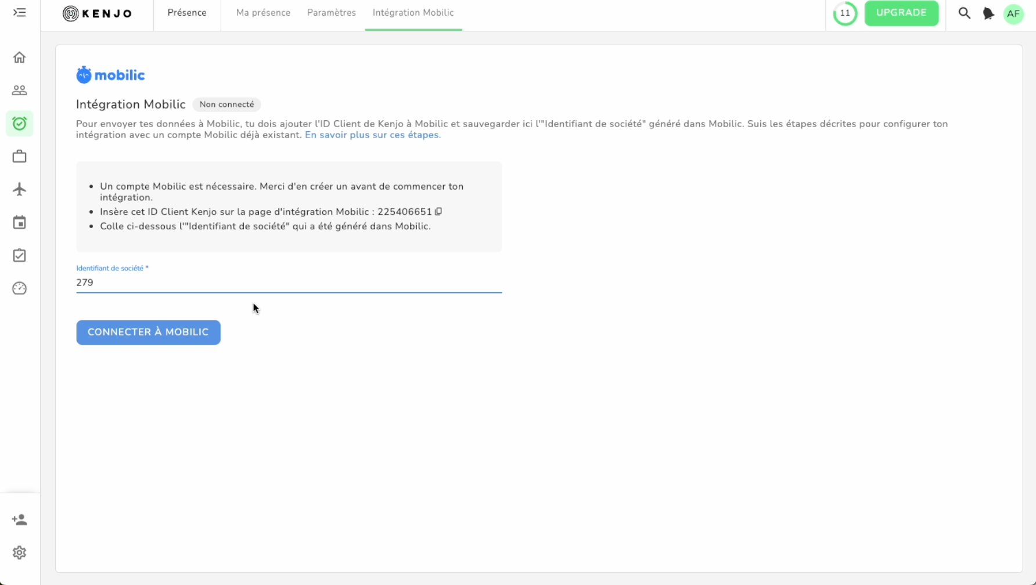Open the checklist Tasks icon
Screen dimensions: 1036x585
pyautogui.click(x=20, y=255)
